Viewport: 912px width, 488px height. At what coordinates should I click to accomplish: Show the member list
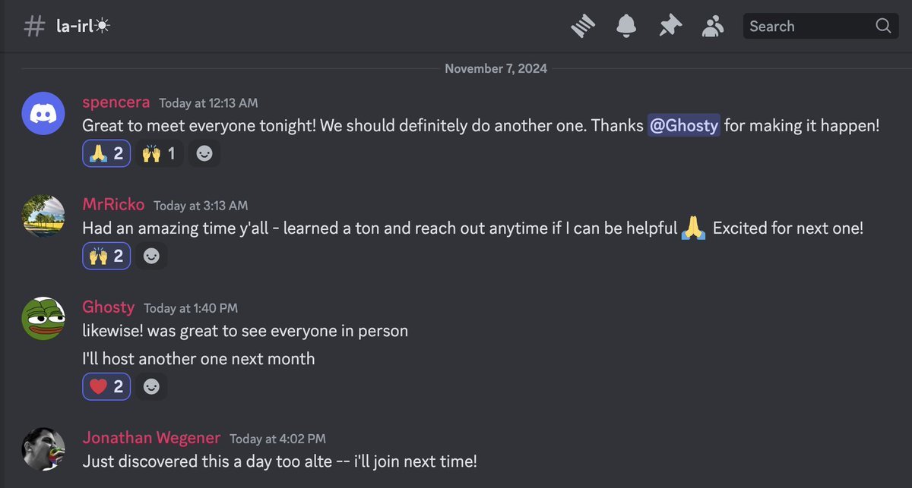click(713, 27)
